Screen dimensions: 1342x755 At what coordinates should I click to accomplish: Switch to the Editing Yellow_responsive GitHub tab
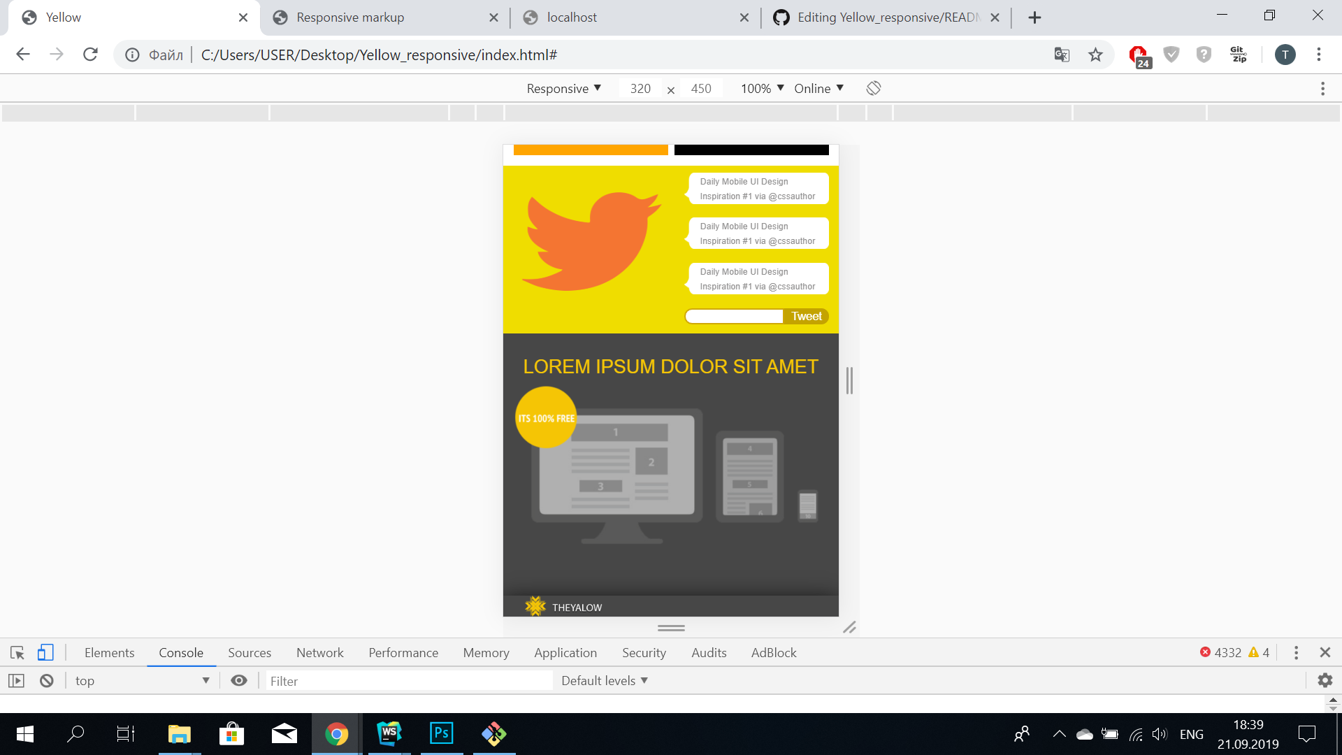[886, 17]
